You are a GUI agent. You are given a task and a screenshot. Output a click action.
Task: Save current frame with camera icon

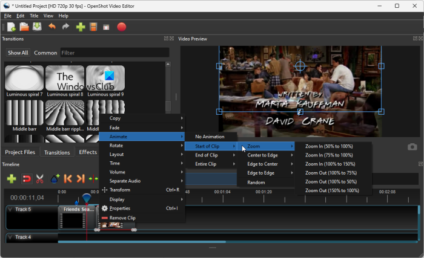pos(412,147)
